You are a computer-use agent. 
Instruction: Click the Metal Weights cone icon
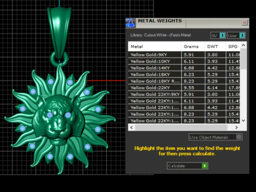point(131,23)
